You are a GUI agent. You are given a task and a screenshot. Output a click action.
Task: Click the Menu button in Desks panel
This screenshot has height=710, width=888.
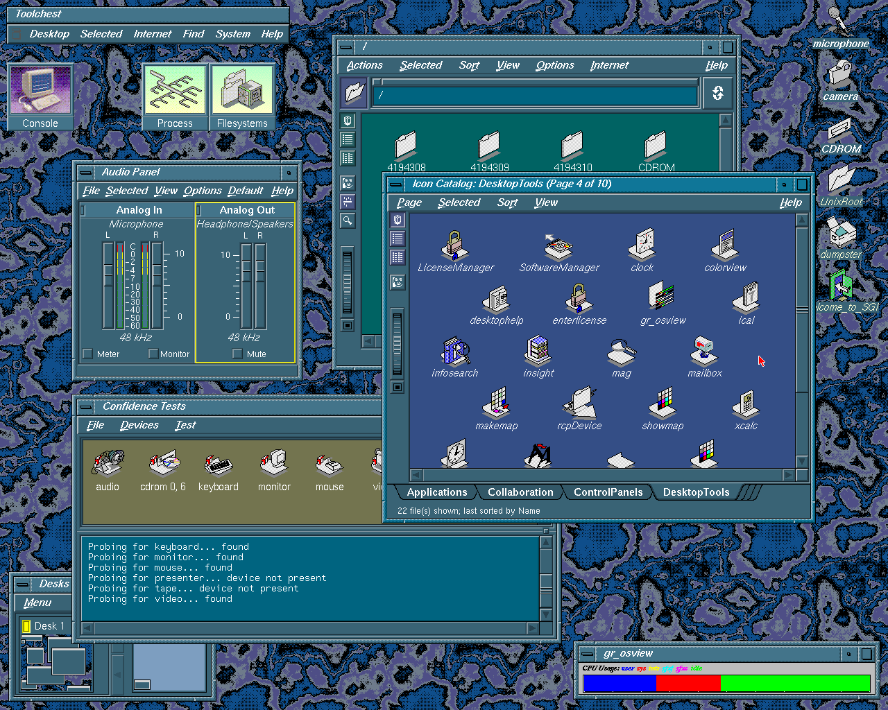(x=38, y=603)
